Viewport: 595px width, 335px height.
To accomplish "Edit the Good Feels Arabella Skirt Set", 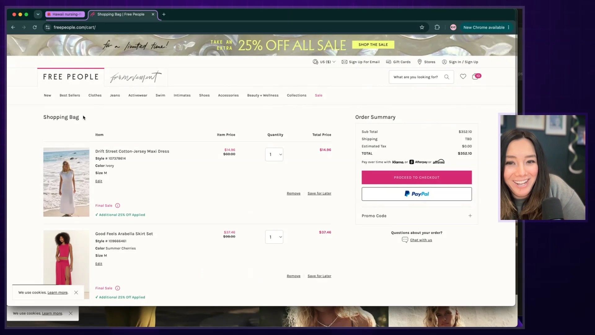I will point(99,264).
